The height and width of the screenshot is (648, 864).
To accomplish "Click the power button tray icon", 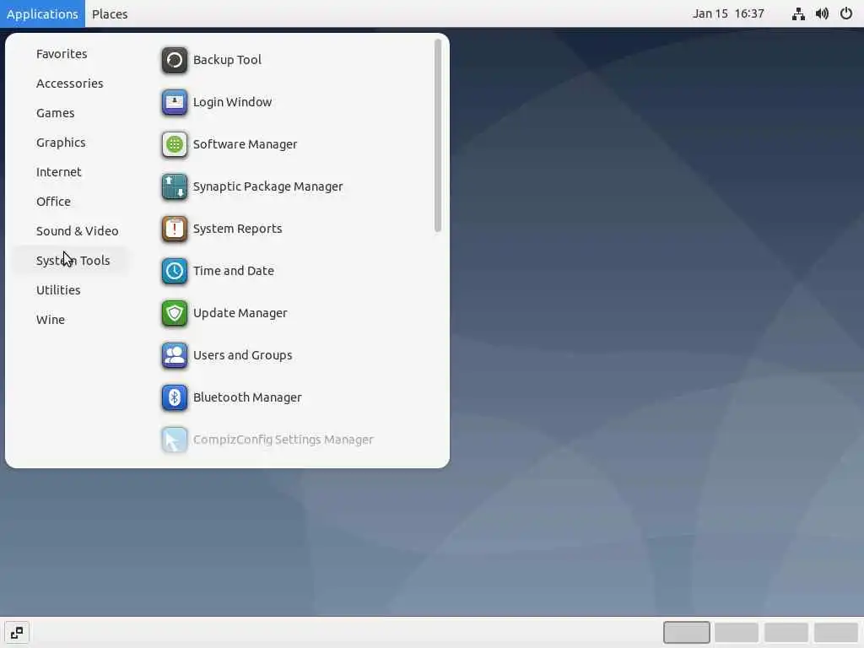I will pyautogui.click(x=845, y=13).
